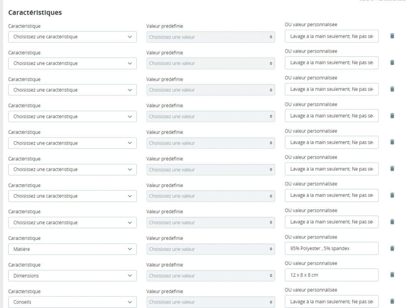Screen dimensions: 406x308
Task: Open the first 'Choisissez une caractéristique' dropdown
Action: tap(72, 37)
